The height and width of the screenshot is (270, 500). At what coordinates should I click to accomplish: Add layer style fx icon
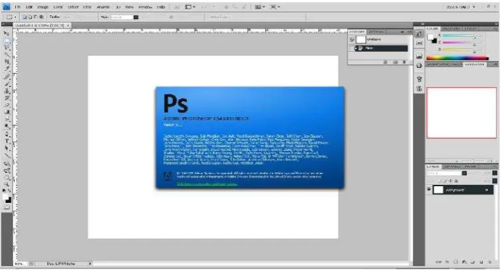[447, 262]
